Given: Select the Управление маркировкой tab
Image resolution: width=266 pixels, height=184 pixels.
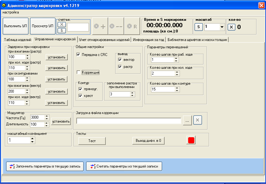Looking at the screenshot, I should (x=55, y=39).
